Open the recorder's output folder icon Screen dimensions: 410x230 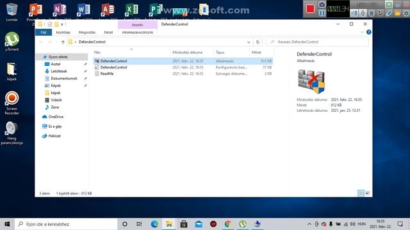pyautogui.click(x=397, y=13)
